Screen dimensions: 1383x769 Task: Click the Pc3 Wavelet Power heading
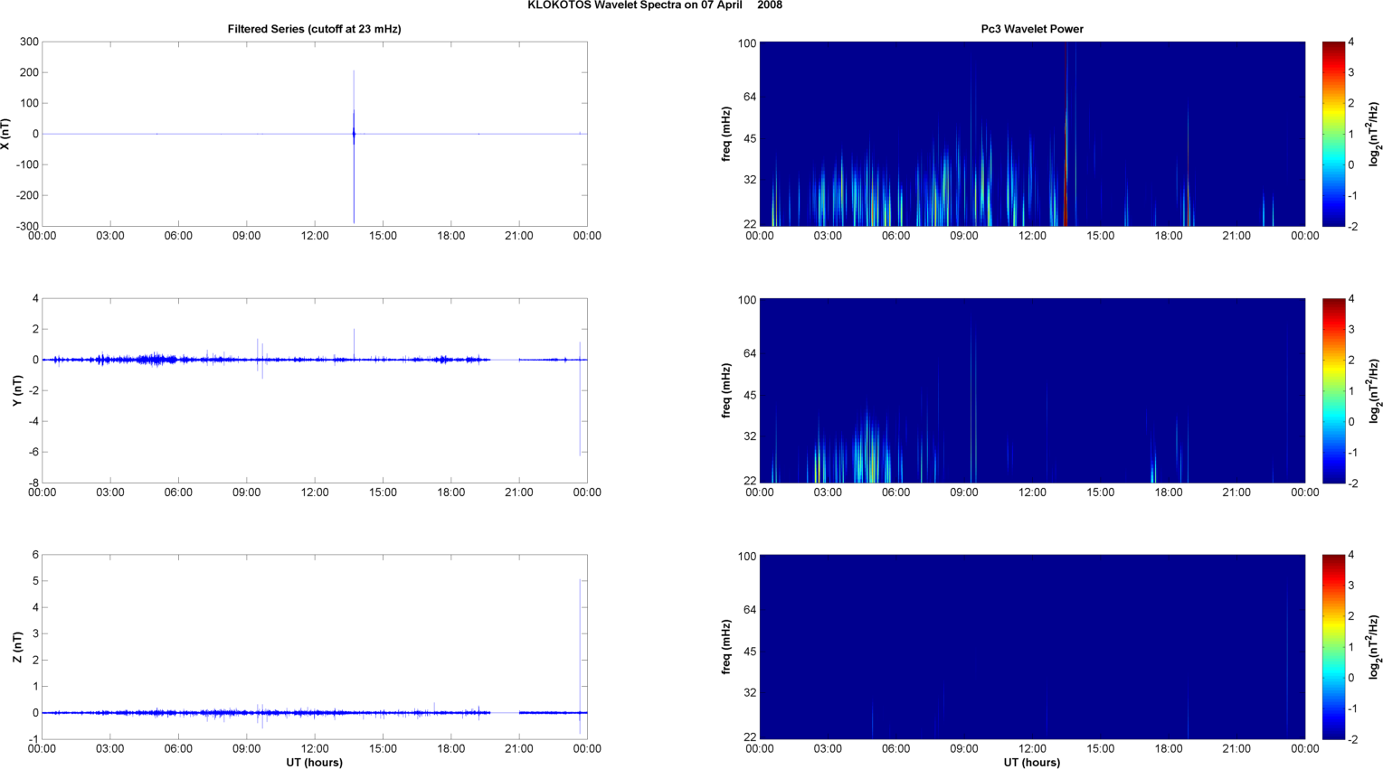[1032, 29]
